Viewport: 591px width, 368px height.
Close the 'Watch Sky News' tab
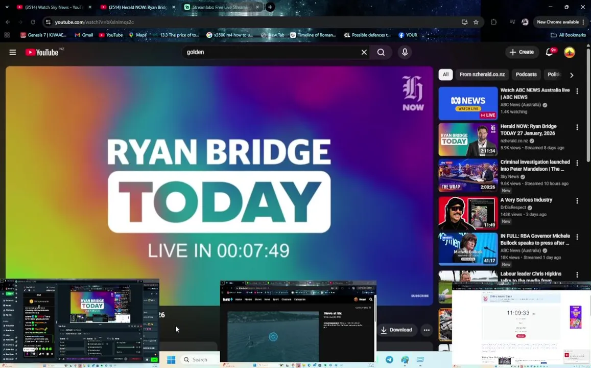(90, 7)
